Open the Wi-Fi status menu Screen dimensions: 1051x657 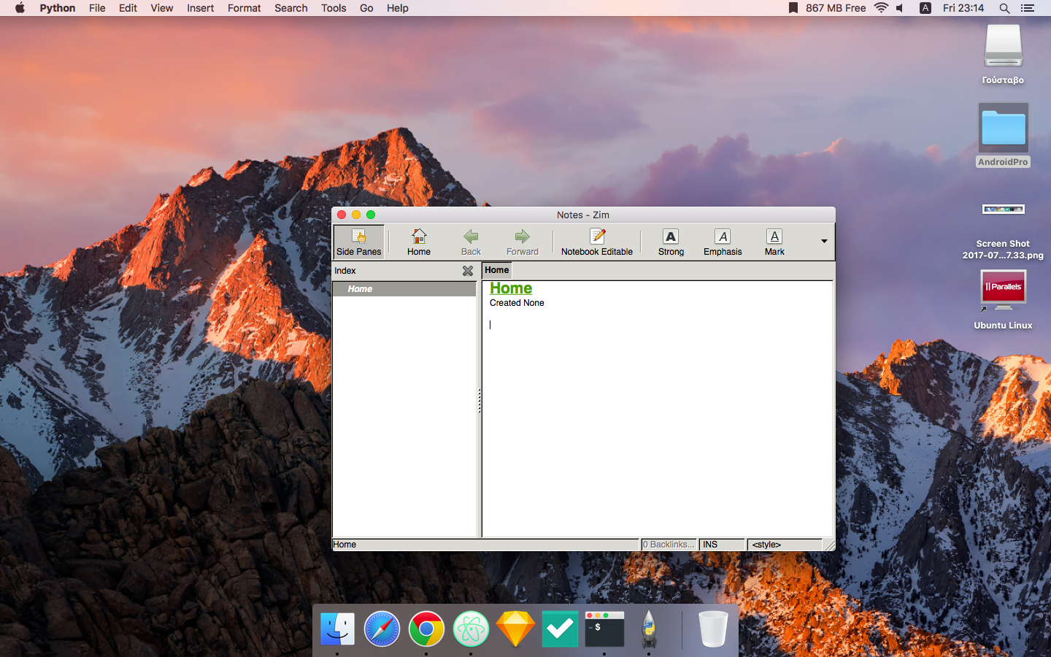pos(881,8)
